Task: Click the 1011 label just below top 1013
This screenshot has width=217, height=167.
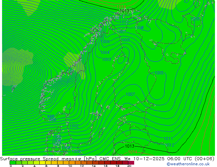Action: pyautogui.click(x=119, y=18)
